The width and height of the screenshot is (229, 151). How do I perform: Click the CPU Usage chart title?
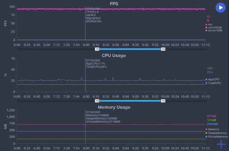pos(114,55)
